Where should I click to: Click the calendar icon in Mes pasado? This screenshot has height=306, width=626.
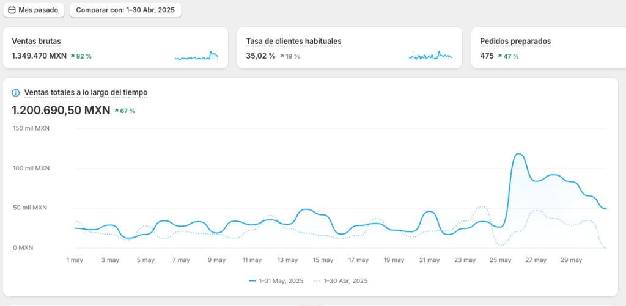point(12,10)
